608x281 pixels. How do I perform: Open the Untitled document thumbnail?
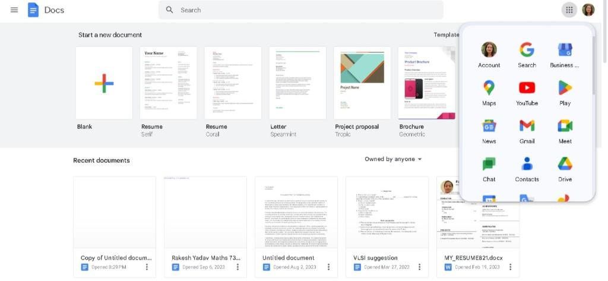coord(296,212)
